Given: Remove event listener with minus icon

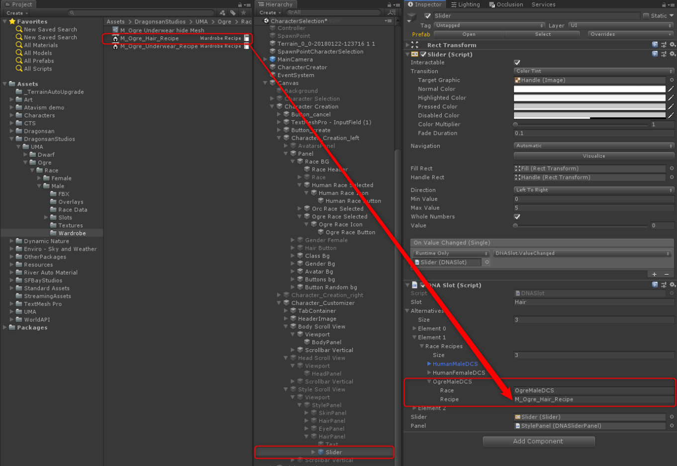Looking at the screenshot, I should point(667,275).
